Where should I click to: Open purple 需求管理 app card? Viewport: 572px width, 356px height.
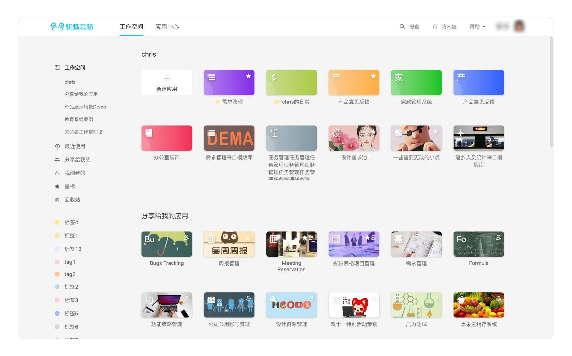click(229, 82)
